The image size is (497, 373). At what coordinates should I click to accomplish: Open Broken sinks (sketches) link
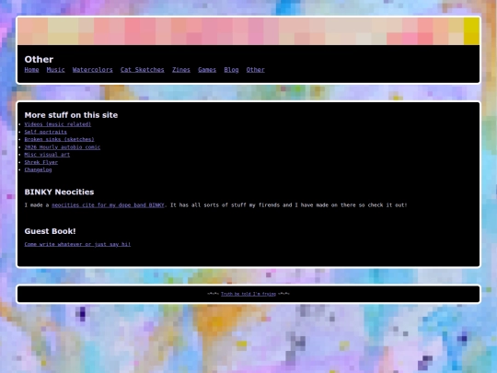59,139
